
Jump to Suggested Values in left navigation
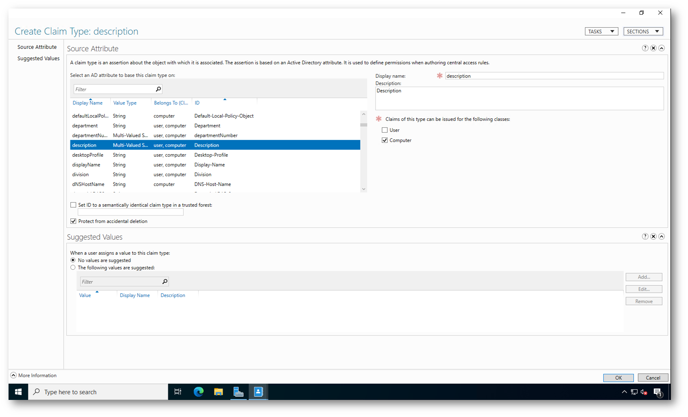tap(38, 59)
